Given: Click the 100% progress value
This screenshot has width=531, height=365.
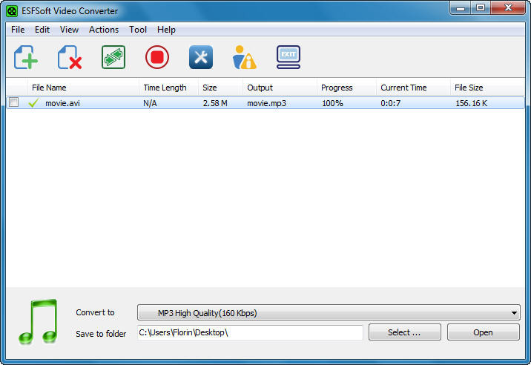Looking at the screenshot, I should pyautogui.click(x=332, y=103).
